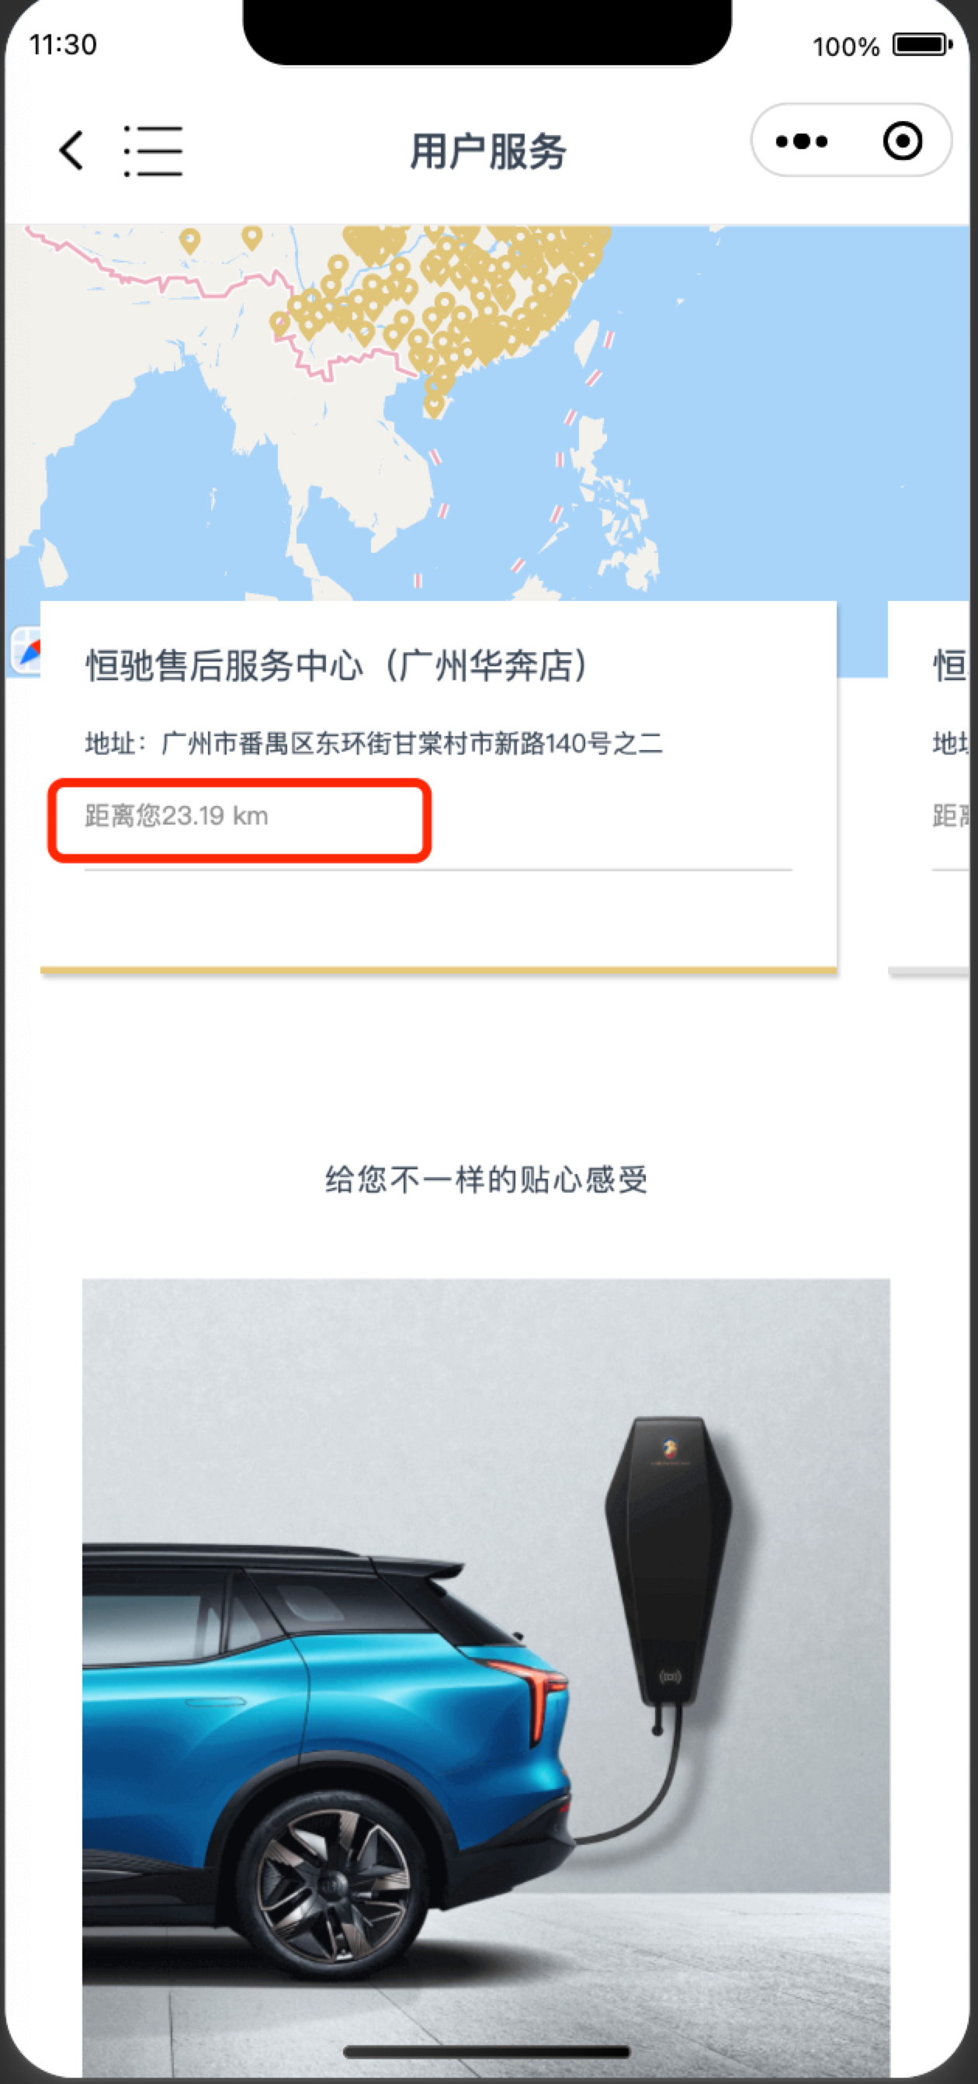Tap the southernmost gold map pin on Hainan
This screenshot has width=978, height=2084.
point(435,405)
